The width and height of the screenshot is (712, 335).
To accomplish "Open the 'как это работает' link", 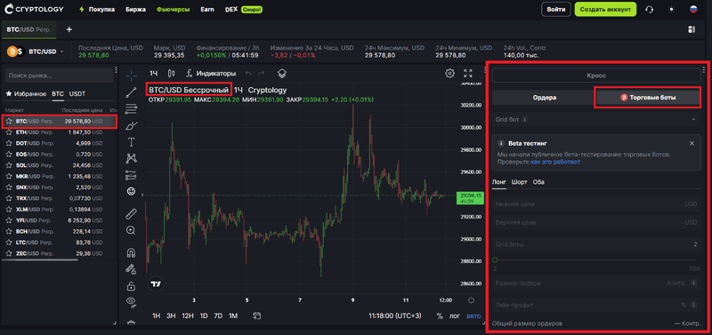I will point(554,162).
